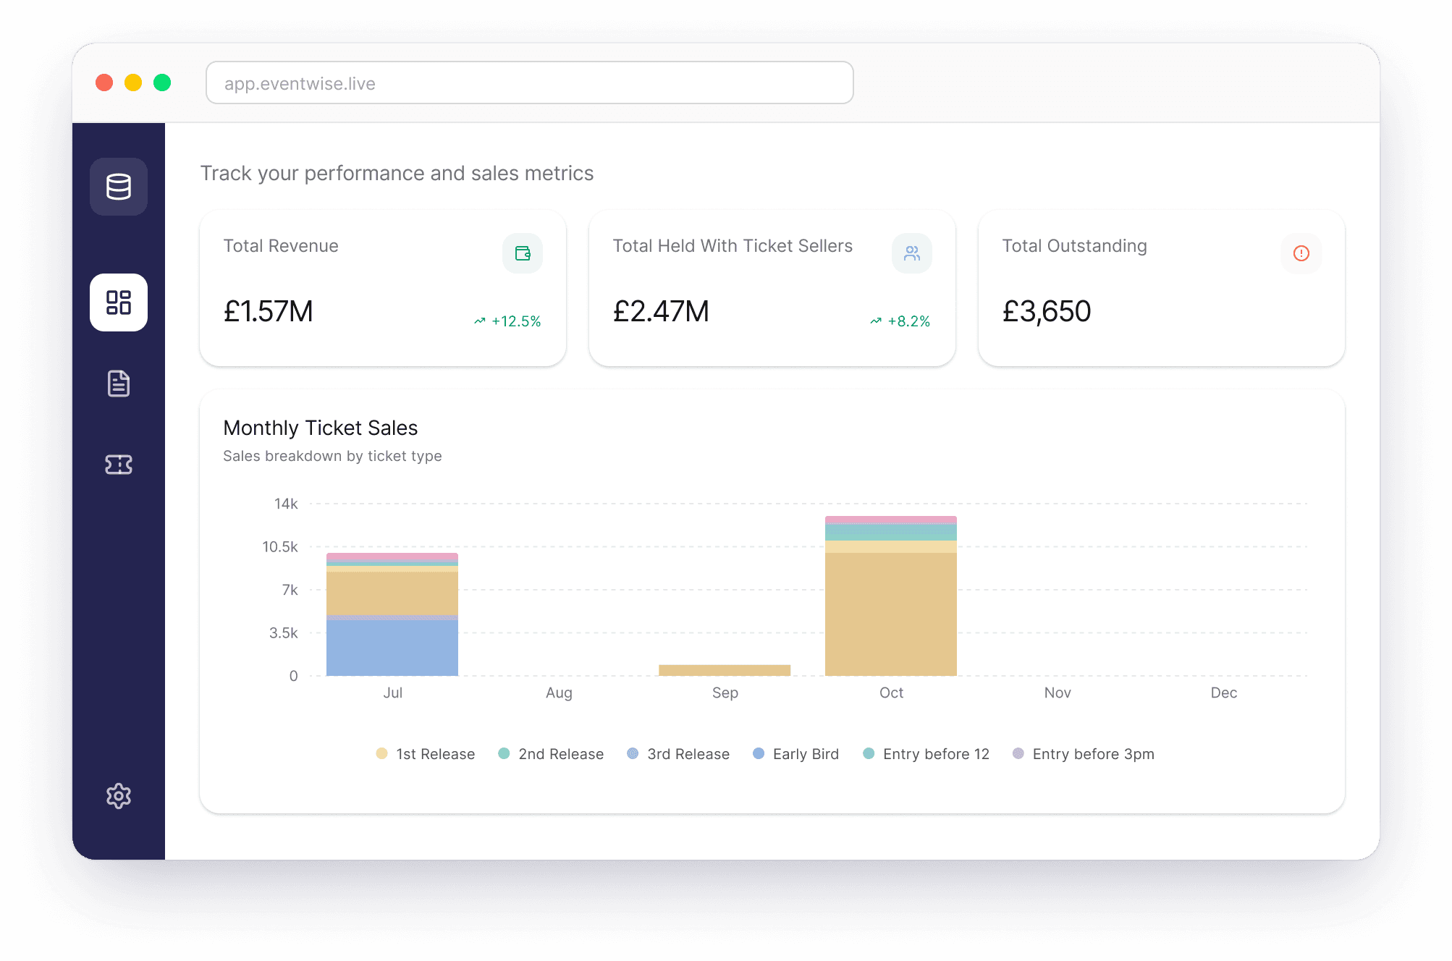Toggle 1st Release legend series
This screenshot has width=1452, height=961.
click(x=426, y=754)
